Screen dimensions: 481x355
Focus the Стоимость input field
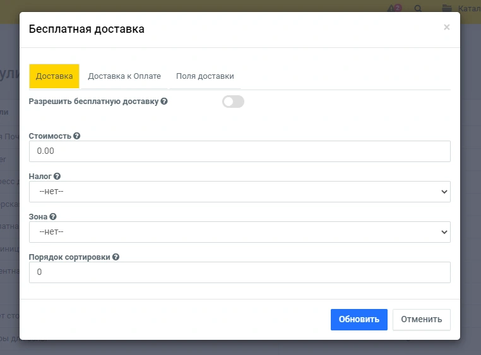pos(239,151)
